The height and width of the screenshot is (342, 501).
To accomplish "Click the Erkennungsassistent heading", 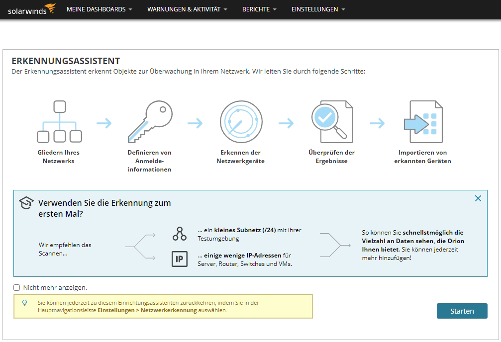I will (66, 61).
